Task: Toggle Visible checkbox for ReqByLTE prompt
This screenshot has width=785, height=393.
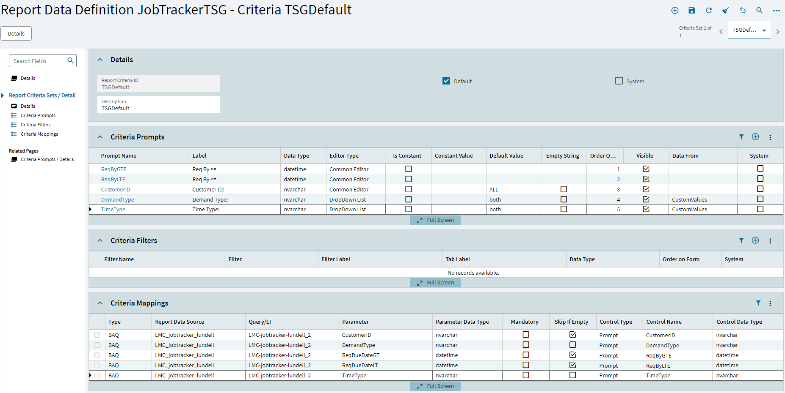Action: pos(646,179)
